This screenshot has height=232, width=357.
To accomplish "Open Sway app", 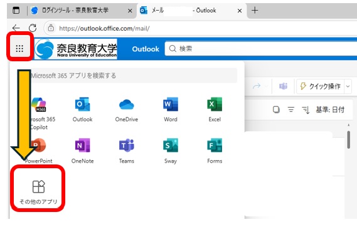I will [171, 151].
